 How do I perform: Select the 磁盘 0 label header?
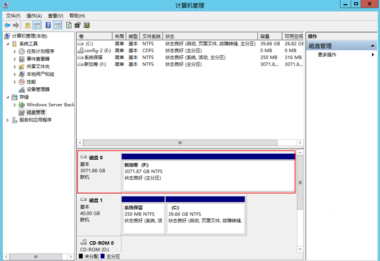tap(96, 158)
